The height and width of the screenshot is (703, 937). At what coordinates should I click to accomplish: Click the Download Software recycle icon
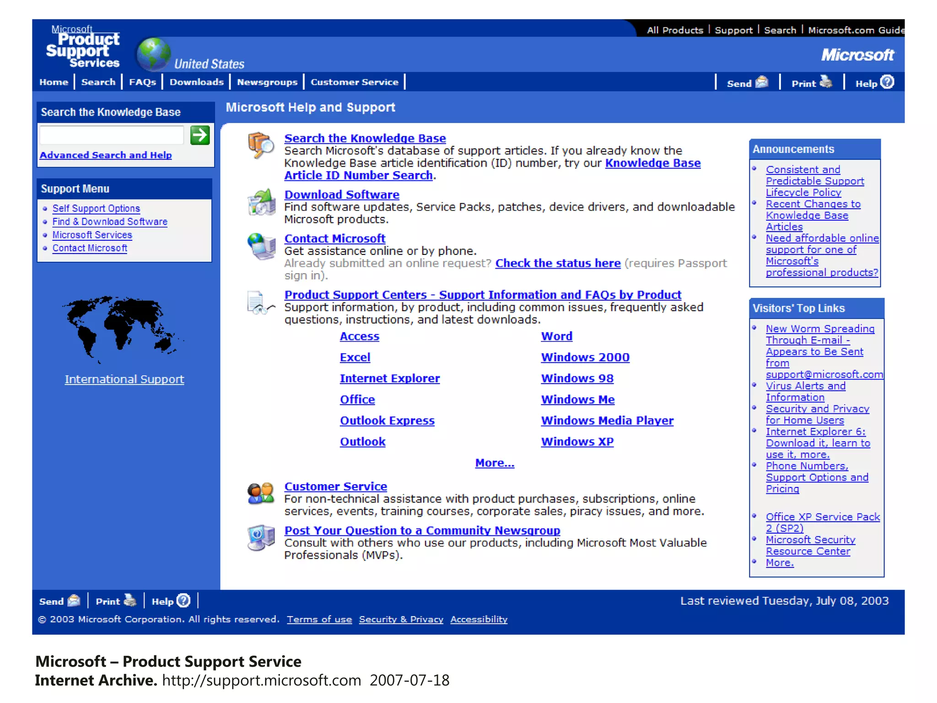pos(261,202)
